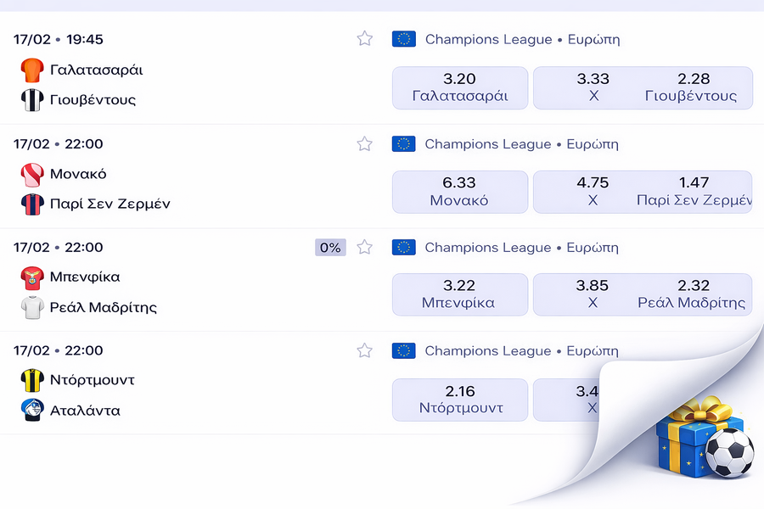Click the Μπενφίκα red jersey icon

coord(31,277)
